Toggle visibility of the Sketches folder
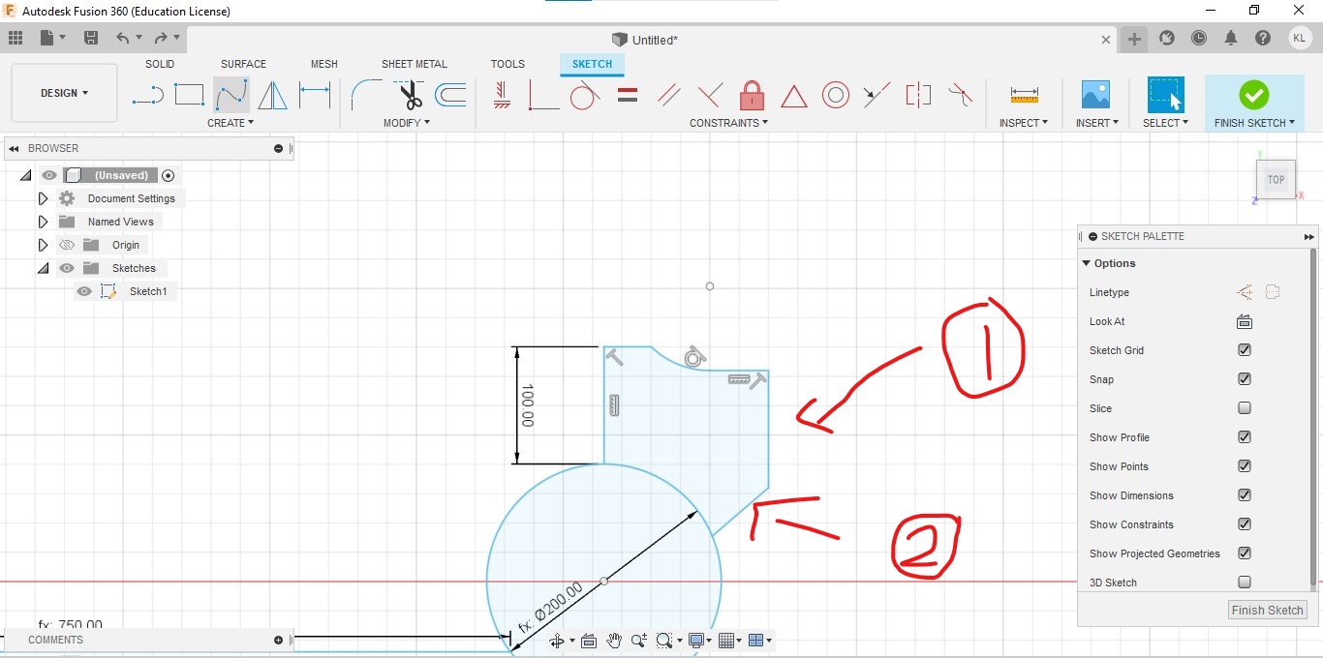The width and height of the screenshot is (1323, 658). [x=67, y=268]
